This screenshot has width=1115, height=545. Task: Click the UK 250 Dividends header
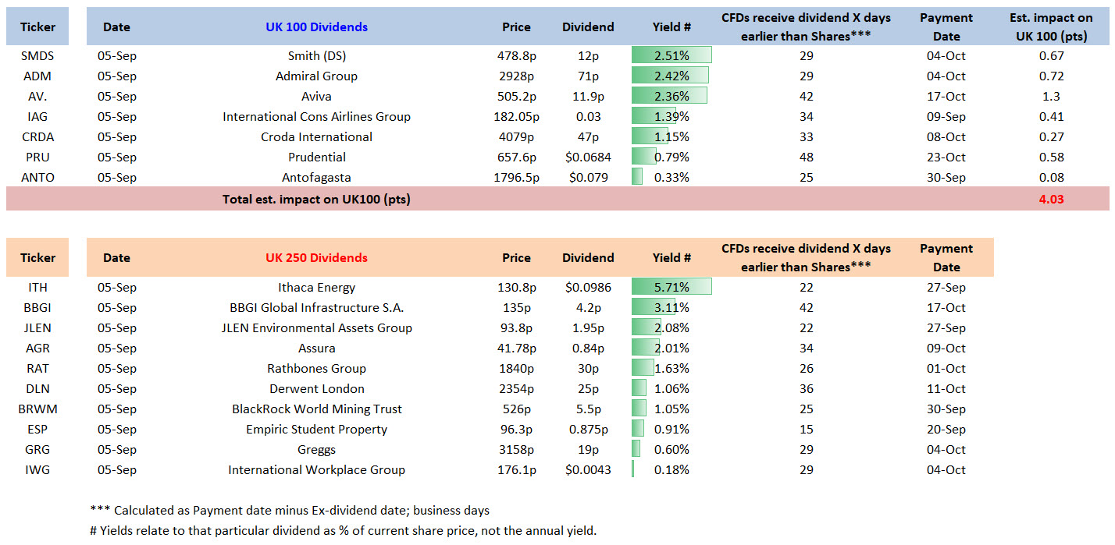316,258
